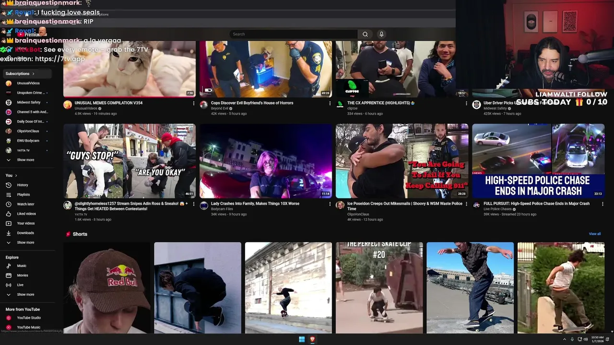614x345 pixels.
Task: Play the Red Bull cap Short
Action: pos(107,288)
